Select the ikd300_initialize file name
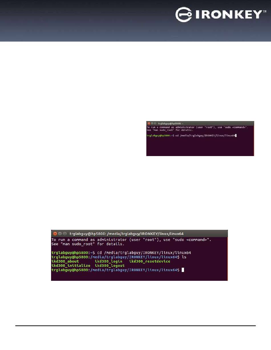 71,265
